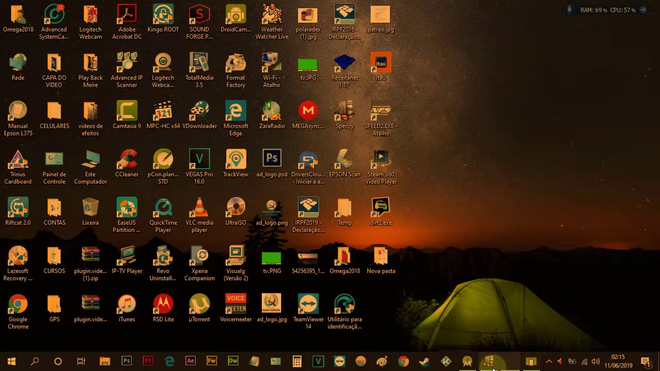Select the iTunes desktop icon
The height and width of the screenshot is (371, 660).
pos(127,308)
